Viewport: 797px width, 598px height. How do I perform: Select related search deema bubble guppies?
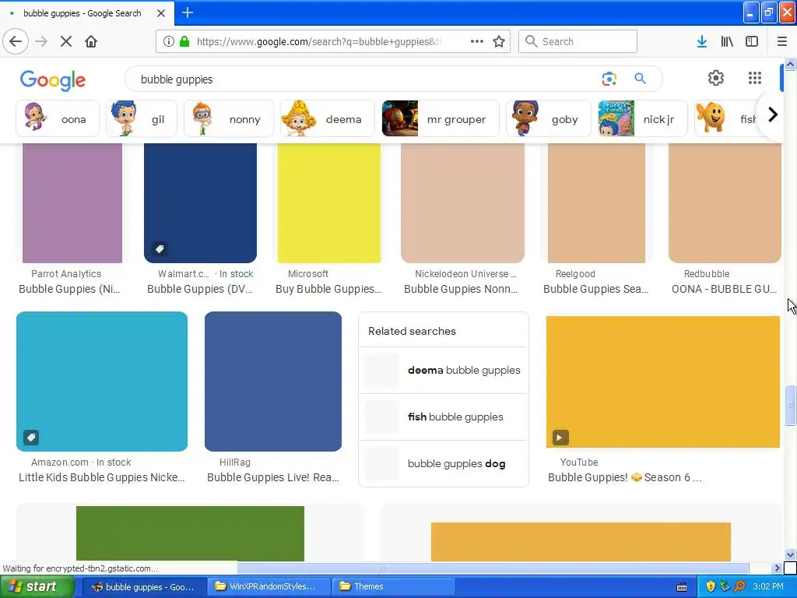443,370
